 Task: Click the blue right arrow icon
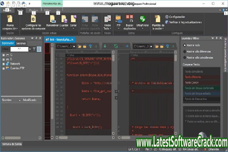point(127,46)
